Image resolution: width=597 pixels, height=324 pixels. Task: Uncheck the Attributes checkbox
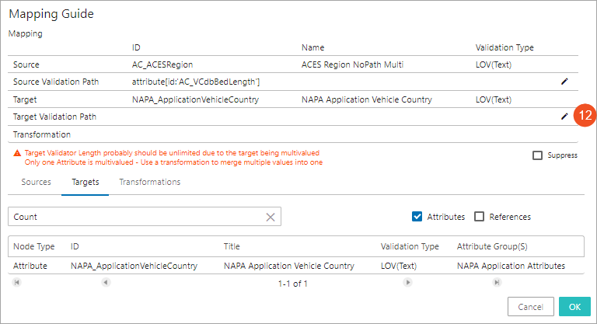pyautogui.click(x=417, y=217)
